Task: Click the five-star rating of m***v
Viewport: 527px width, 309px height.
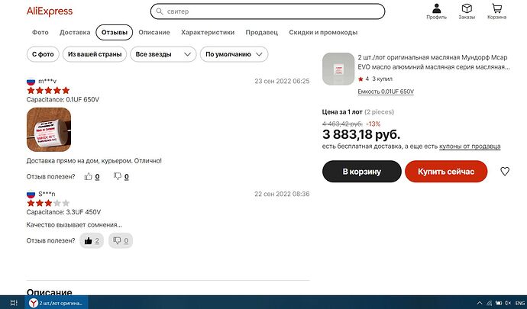Action: point(48,90)
